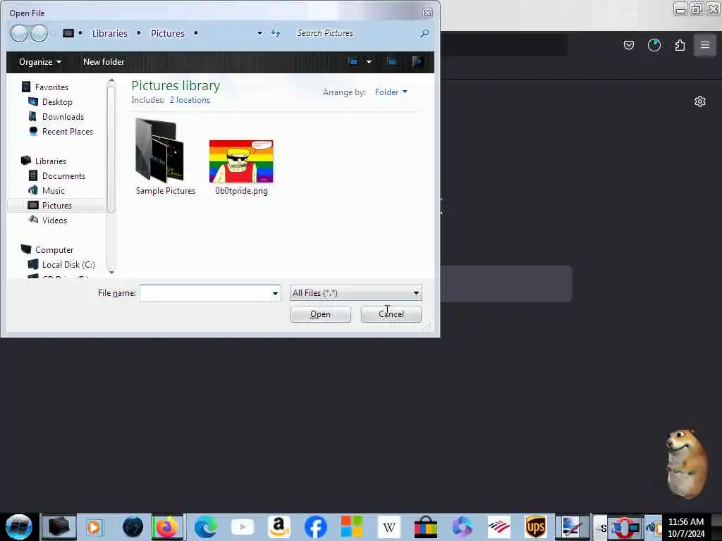Open the YouTube taskbar shortcut
This screenshot has width=722, height=541.
pyautogui.click(x=243, y=527)
